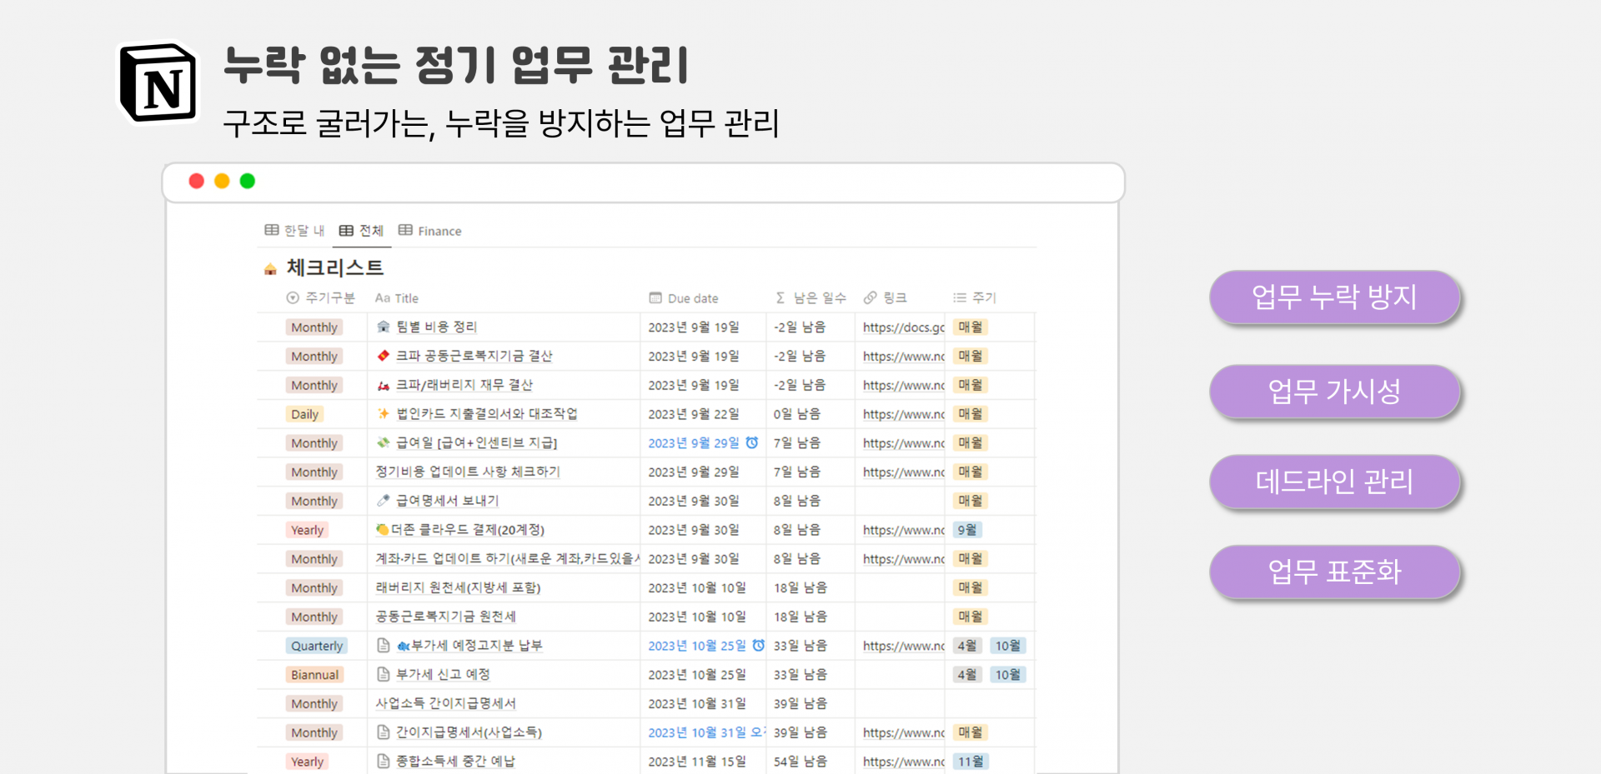
Task: Click the icon before 더존 클라우드 결제(20계정)
Action: pyautogui.click(x=382, y=529)
